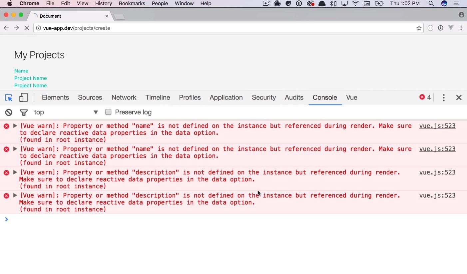Click the 1Password extension icon in Chrome toolbar

click(x=441, y=28)
